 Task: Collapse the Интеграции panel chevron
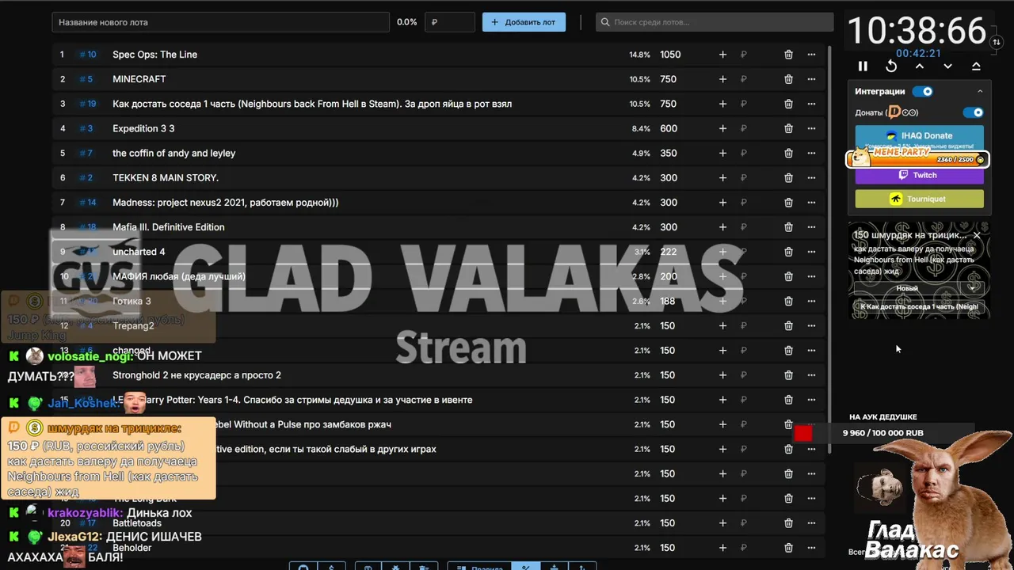pyautogui.click(x=980, y=91)
